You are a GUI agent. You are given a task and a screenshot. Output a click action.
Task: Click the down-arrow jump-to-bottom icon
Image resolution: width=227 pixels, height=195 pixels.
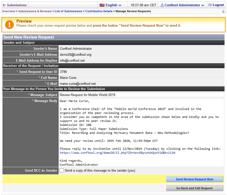click(x=223, y=11)
